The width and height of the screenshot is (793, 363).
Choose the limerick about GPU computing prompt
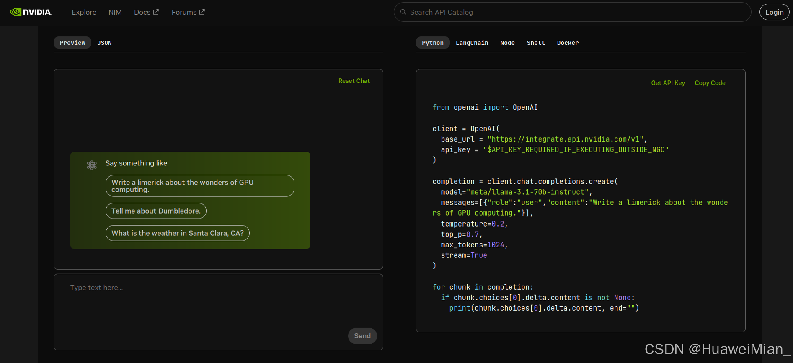[200, 186]
